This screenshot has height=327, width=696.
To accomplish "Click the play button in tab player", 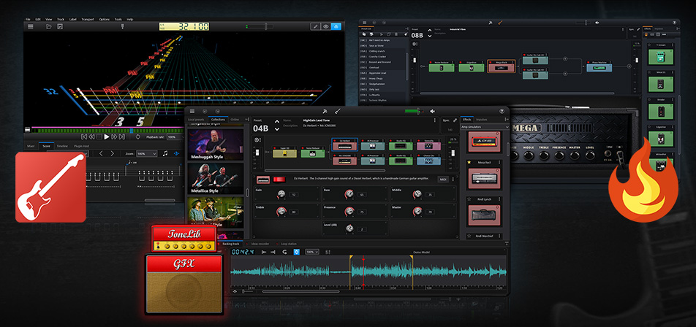I will pyautogui.click(x=107, y=137).
